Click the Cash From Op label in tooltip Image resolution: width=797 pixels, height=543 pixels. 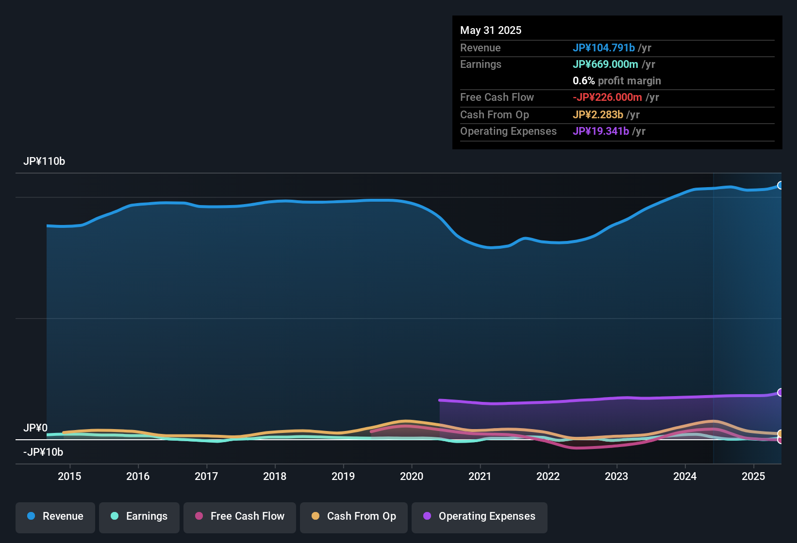click(x=495, y=114)
